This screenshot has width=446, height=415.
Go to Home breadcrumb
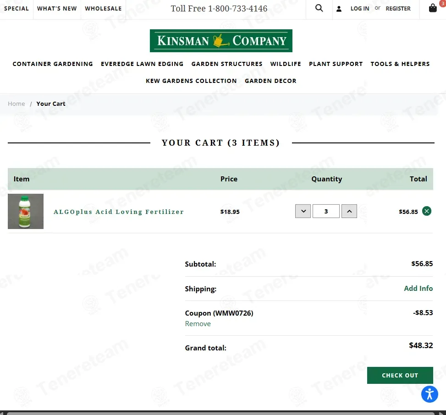[17, 104]
